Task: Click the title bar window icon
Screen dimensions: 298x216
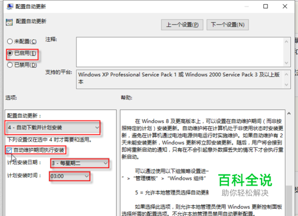Action: pos(10,7)
